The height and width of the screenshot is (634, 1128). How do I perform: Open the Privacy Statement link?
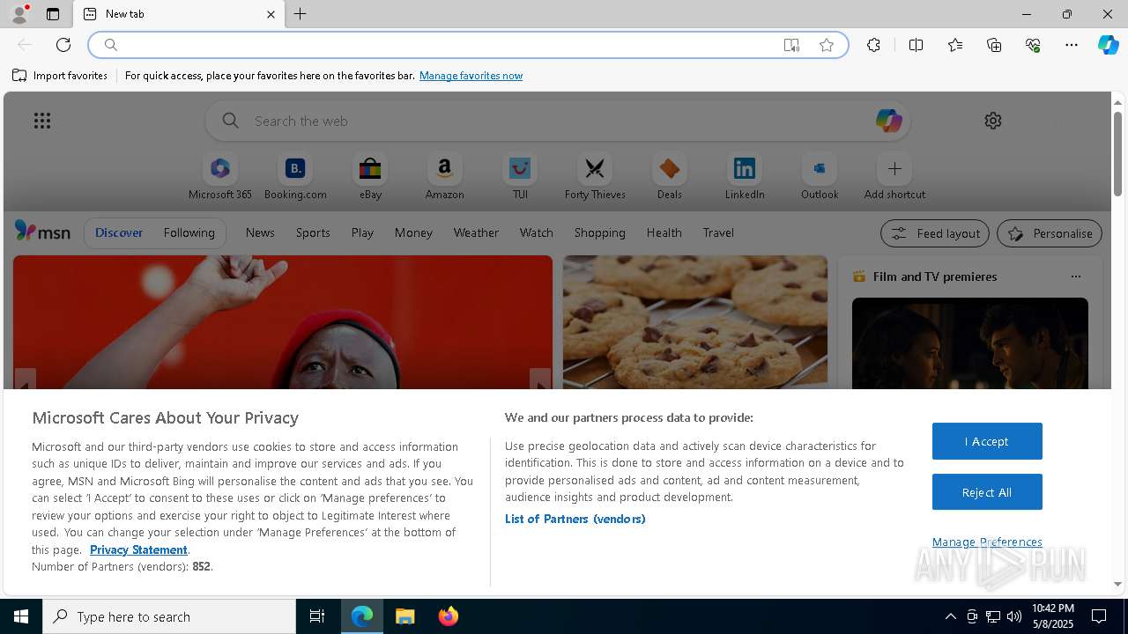pos(138,549)
